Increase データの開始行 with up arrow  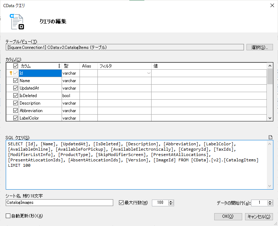(x=270, y=201)
